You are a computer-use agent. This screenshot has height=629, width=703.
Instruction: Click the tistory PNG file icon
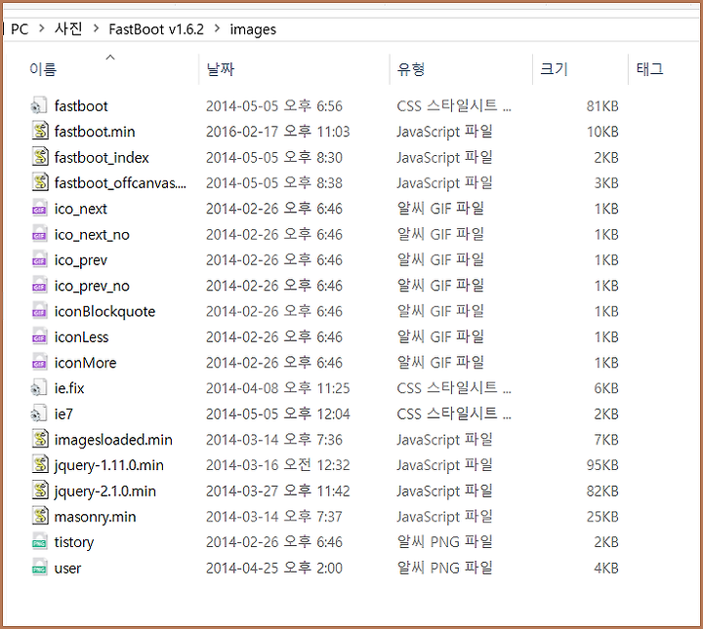tap(39, 542)
